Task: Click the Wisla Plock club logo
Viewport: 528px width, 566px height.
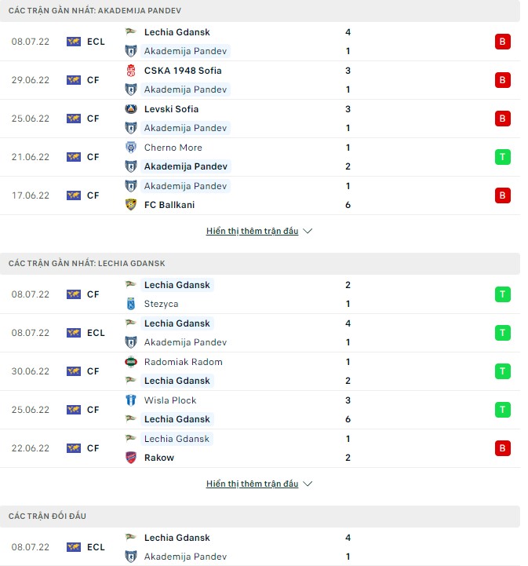Action: pos(131,400)
